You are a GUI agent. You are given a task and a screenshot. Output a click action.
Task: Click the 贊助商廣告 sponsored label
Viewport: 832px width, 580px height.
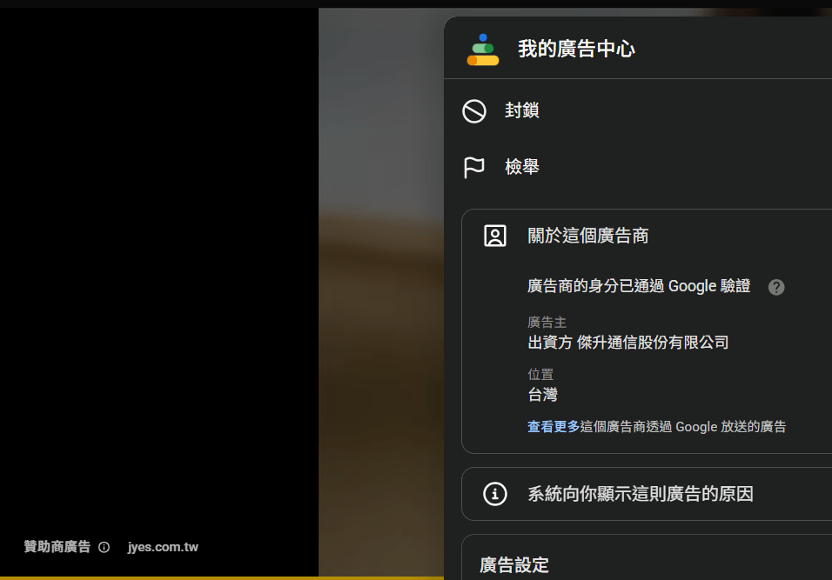(x=57, y=547)
